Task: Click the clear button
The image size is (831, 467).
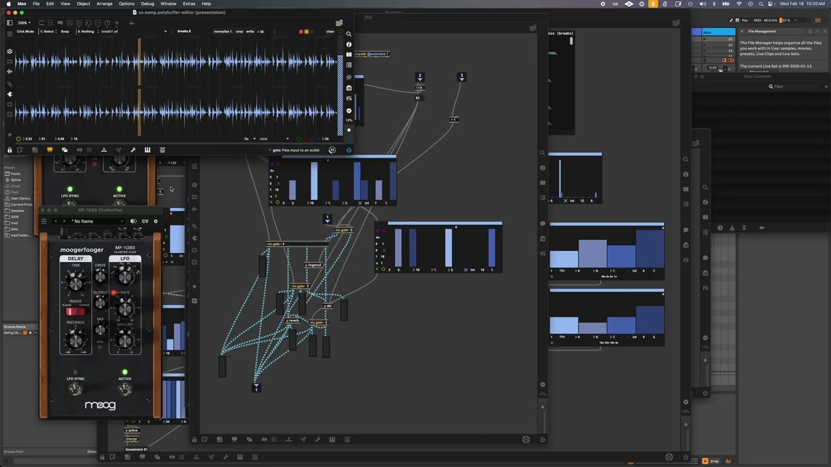Action: pos(330,31)
